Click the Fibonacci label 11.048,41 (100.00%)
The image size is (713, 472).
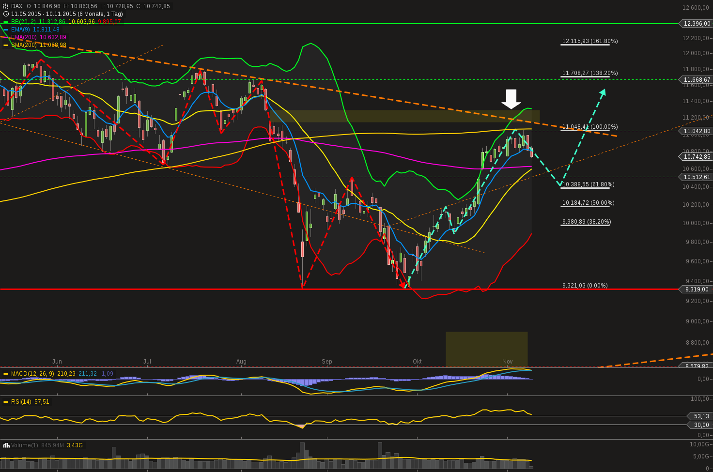point(590,127)
